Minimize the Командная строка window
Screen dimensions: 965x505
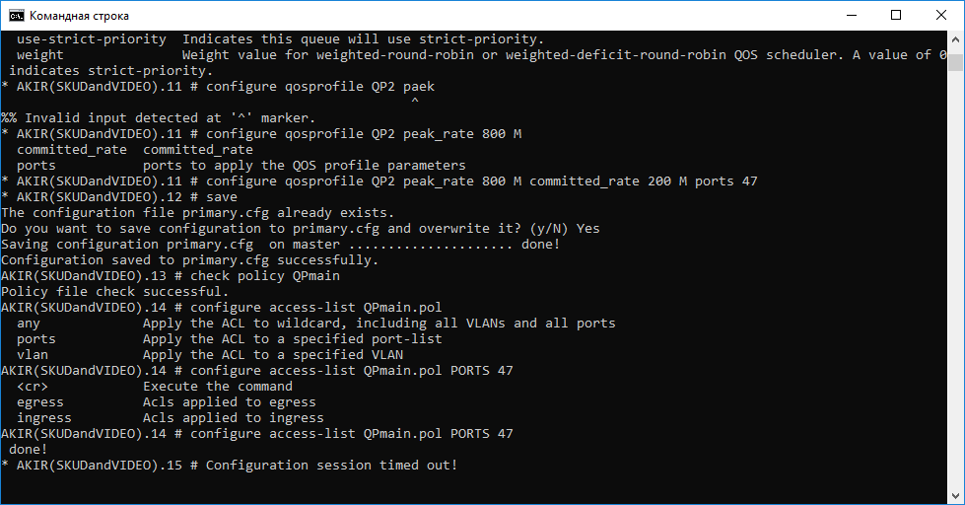click(852, 15)
